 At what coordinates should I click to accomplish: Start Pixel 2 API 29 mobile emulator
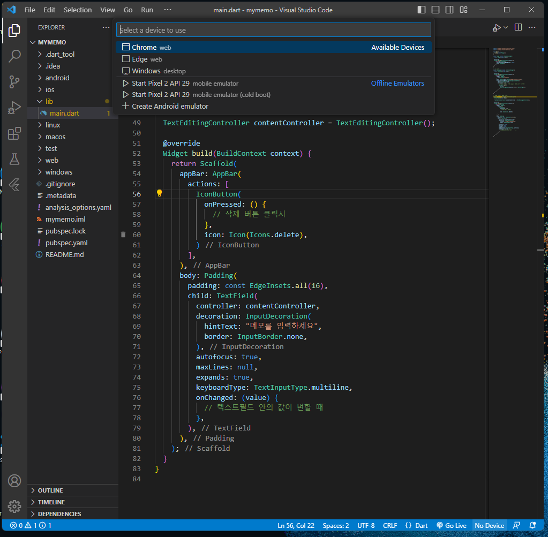coord(274,83)
